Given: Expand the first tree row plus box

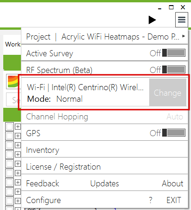Looking at the screenshot, I should pos(18,127).
